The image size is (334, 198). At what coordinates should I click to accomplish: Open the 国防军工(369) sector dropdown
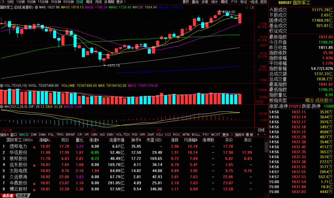tap(19, 140)
